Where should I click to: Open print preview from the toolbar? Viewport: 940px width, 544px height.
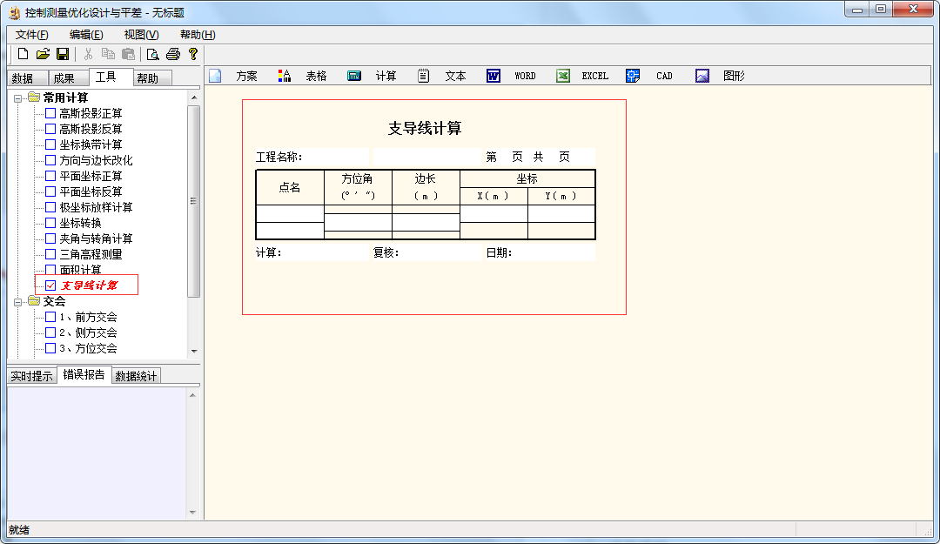point(153,54)
